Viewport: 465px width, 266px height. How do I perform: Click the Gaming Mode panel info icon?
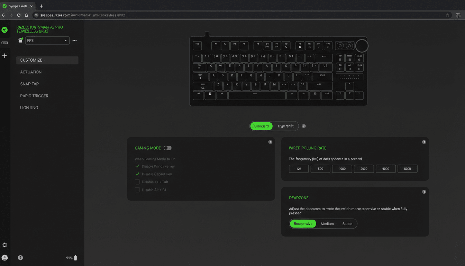tap(270, 142)
